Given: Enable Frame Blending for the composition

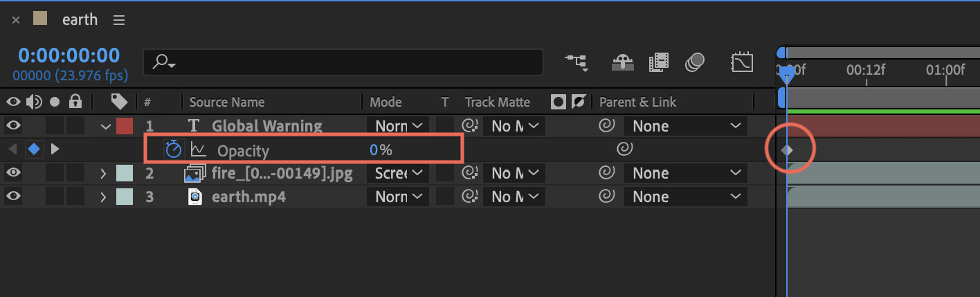Looking at the screenshot, I should coord(658,62).
